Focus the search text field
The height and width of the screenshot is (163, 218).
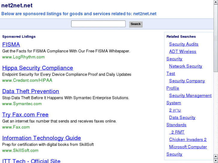click(x=98, y=24)
